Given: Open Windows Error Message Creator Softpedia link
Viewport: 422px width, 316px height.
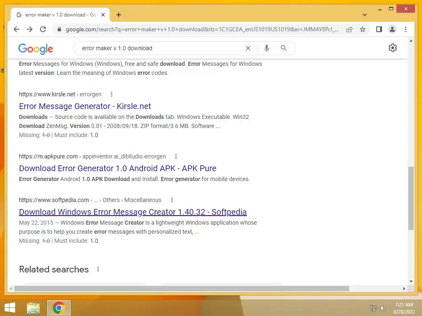Looking at the screenshot, I should pyautogui.click(x=133, y=212).
